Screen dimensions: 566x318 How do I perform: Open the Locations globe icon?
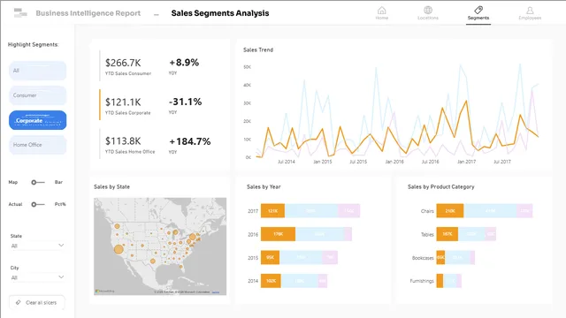pyautogui.click(x=428, y=10)
